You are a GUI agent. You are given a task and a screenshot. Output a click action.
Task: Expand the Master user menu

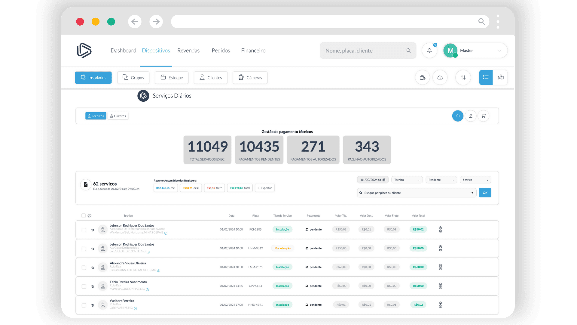499,51
